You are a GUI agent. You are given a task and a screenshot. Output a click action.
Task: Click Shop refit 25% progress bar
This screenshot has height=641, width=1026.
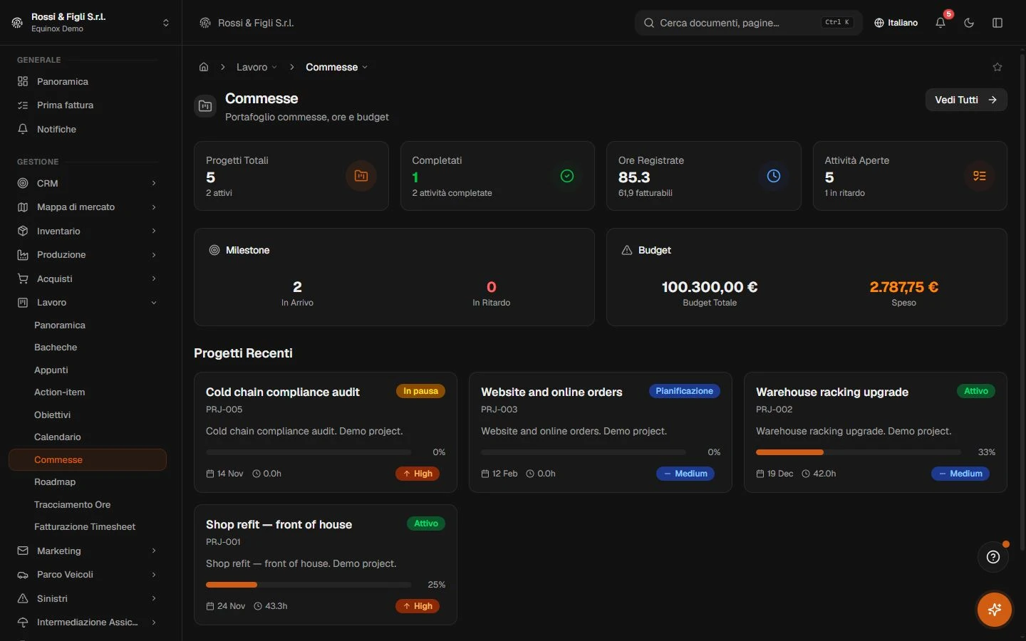[x=309, y=585]
